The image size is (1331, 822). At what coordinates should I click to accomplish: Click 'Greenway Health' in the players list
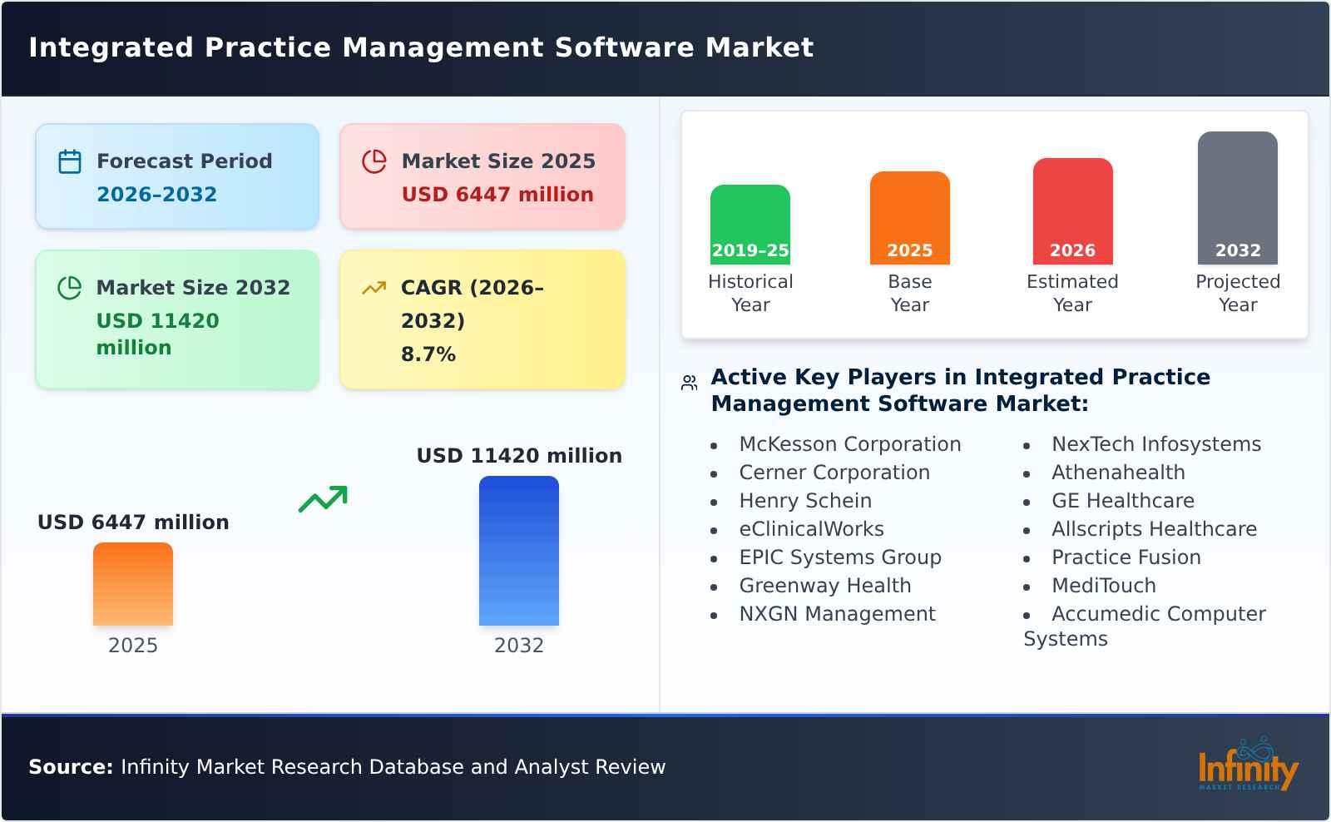[x=825, y=586]
